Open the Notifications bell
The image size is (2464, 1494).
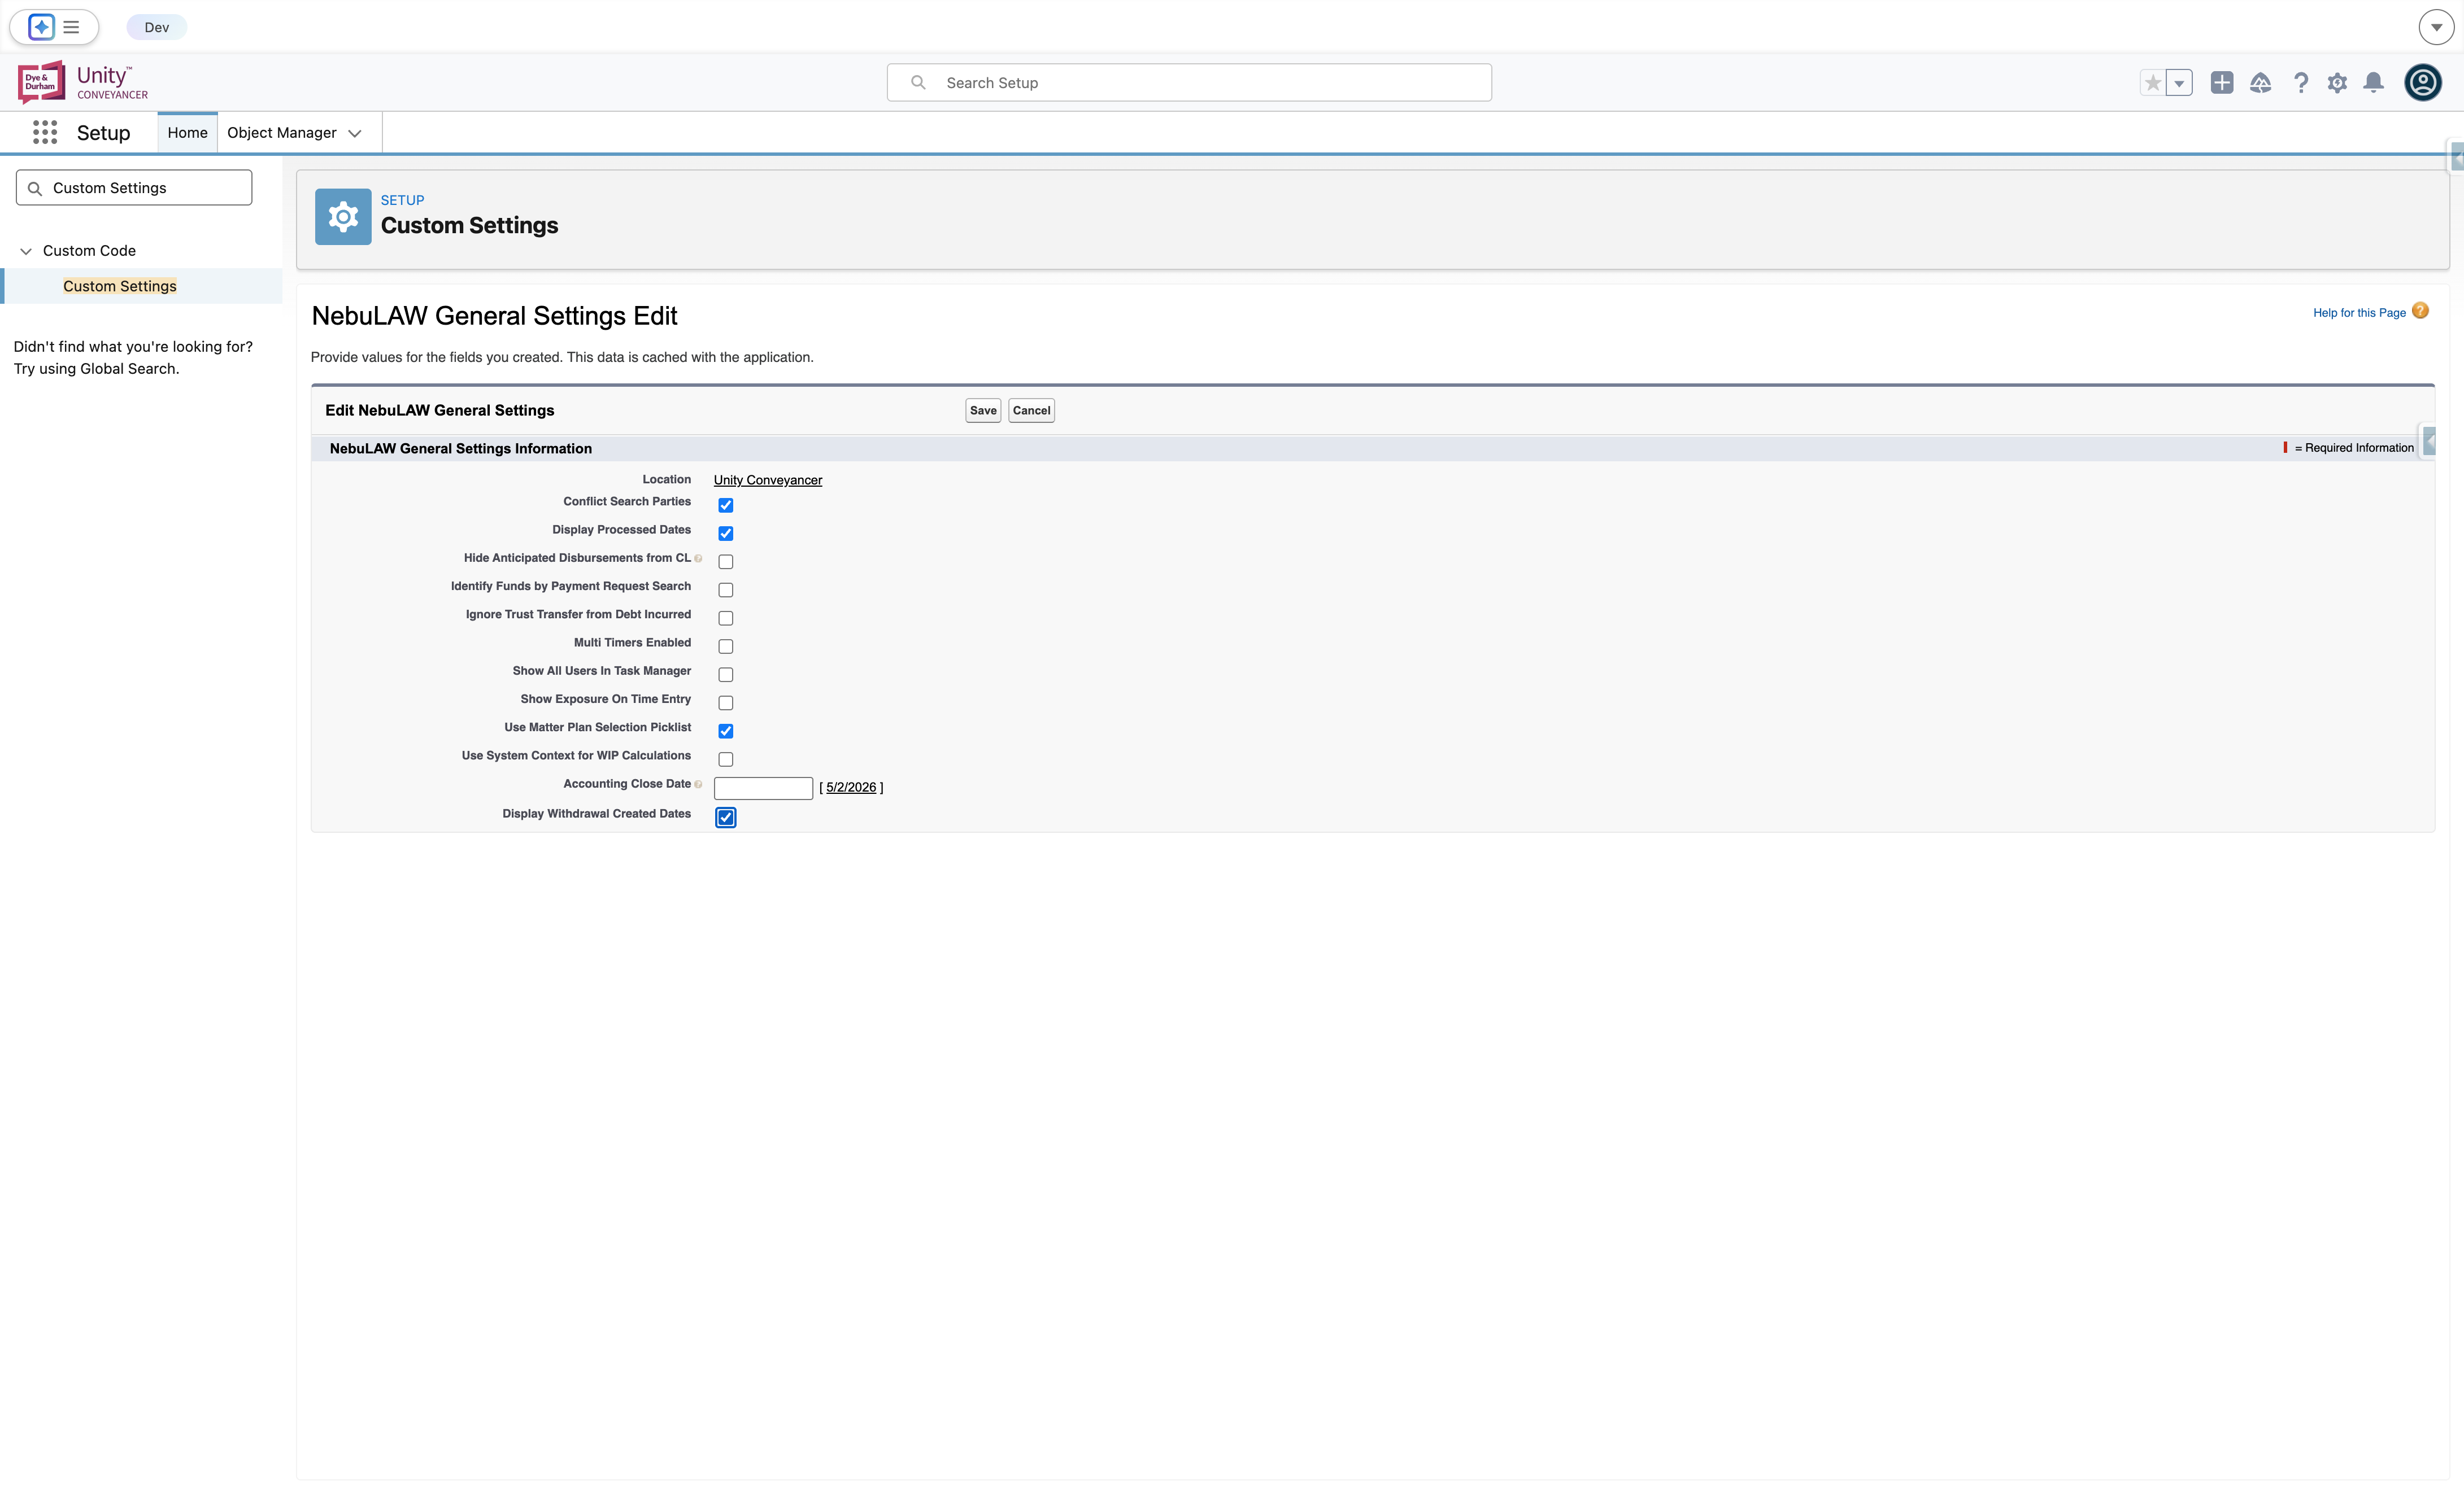pos(2374,83)
